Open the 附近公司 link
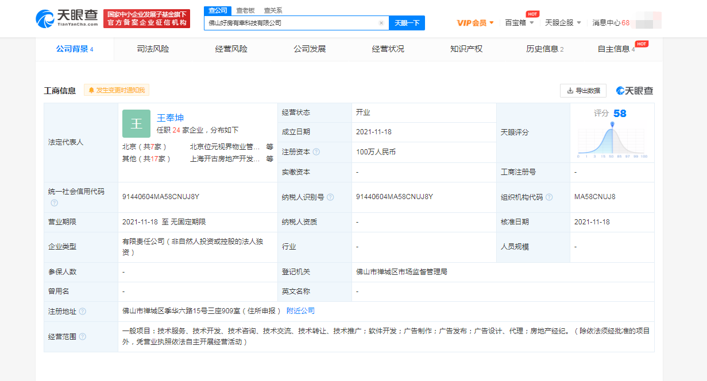Viewport: 707px width, 381px height. pos(300,311)
